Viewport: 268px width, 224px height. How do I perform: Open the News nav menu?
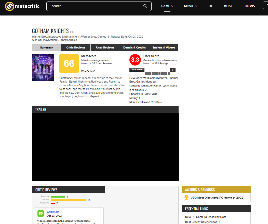[x=250, y=6]
